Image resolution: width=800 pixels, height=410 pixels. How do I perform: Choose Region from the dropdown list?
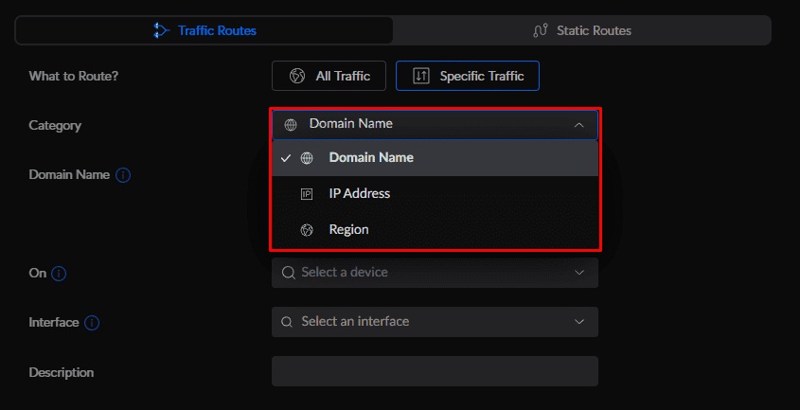435,230
